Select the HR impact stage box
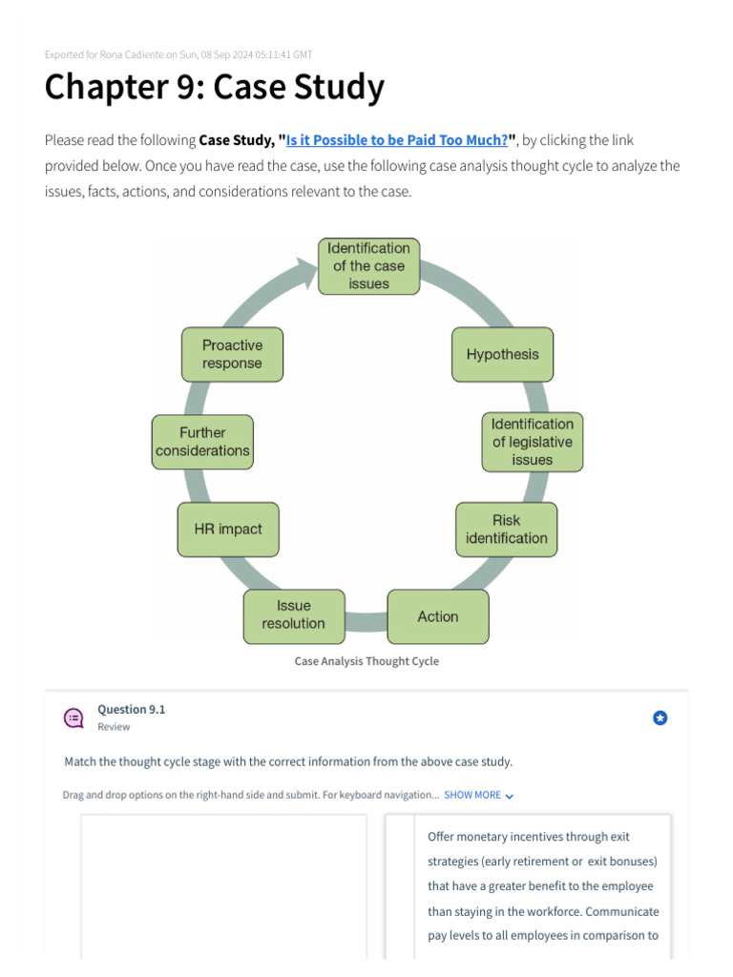 tap(228, 529)
